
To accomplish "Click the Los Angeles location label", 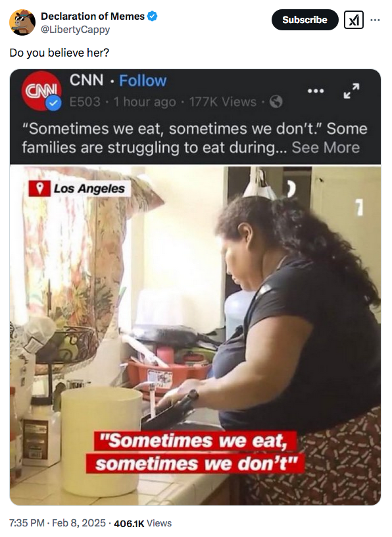I will tap(89, 188).
